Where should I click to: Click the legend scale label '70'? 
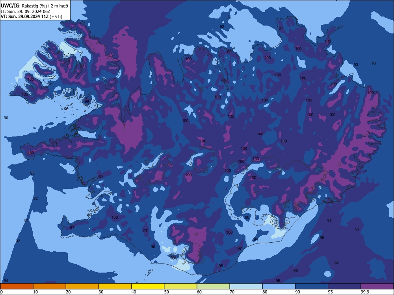pyautogui.click(x=232, y=292)
